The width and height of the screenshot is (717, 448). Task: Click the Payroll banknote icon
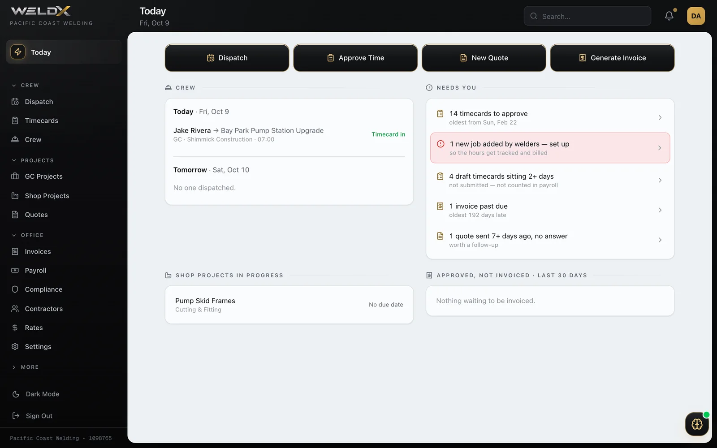pyautogui.click(x=15, y=271)
